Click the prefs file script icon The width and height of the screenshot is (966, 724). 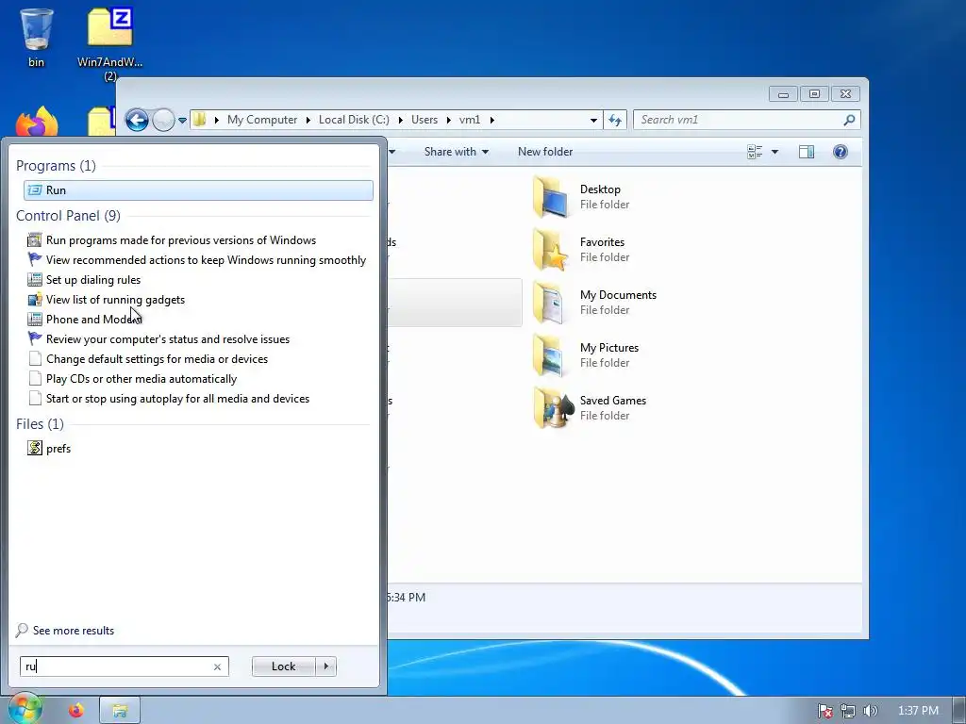35,448
